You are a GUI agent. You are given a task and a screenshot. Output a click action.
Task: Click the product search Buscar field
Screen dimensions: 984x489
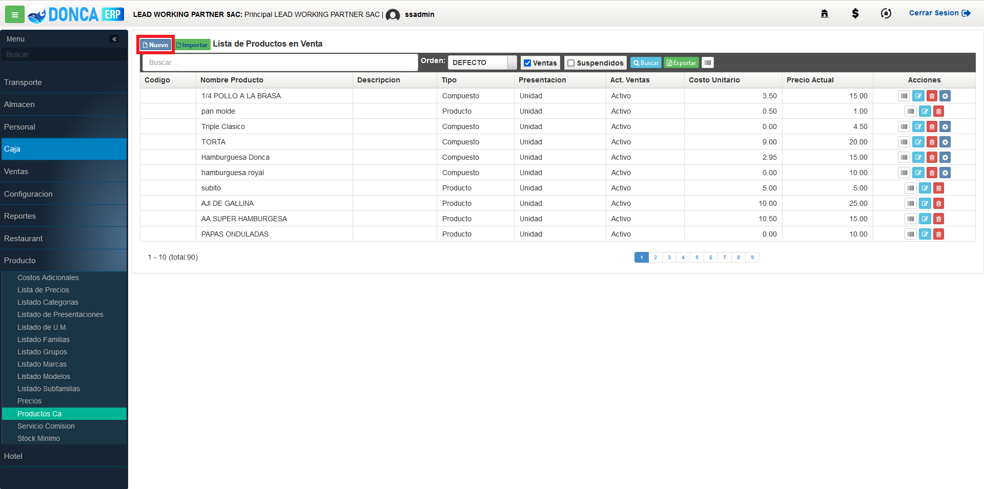280,62
